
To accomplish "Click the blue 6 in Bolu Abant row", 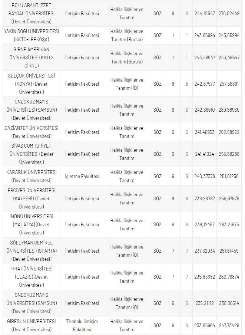I will coord(187,13).
